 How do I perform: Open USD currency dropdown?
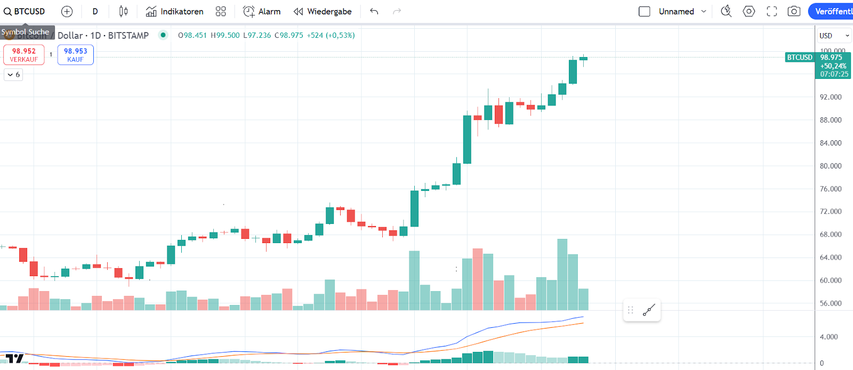834,36
